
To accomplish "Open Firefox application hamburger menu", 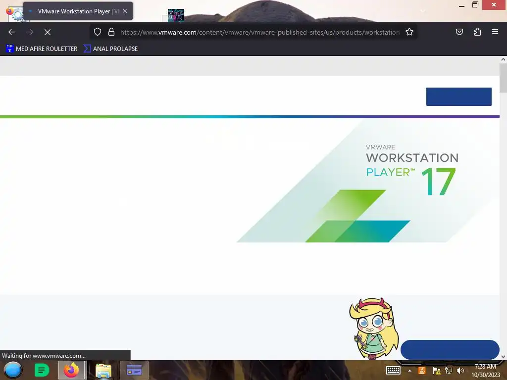I will pos(495,32).
